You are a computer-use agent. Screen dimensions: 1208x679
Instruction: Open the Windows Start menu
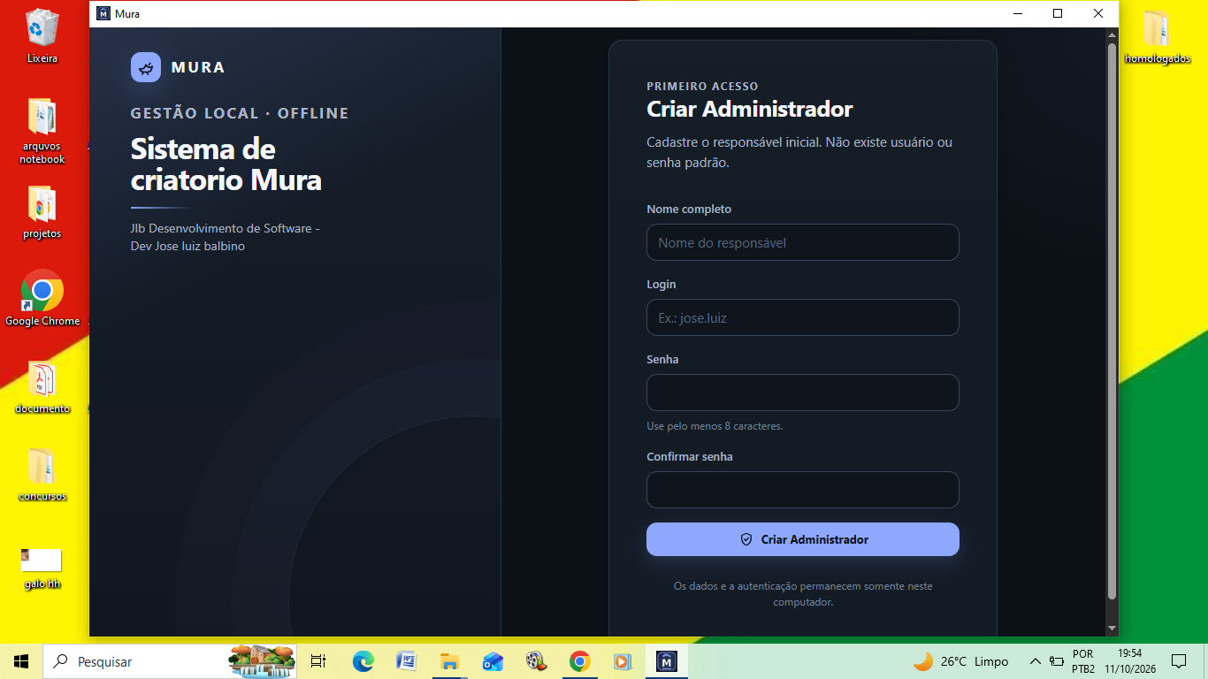(x=21, y=661)
